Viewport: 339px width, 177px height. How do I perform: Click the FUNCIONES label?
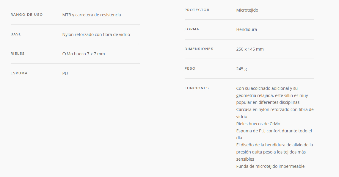click(197, 88)
